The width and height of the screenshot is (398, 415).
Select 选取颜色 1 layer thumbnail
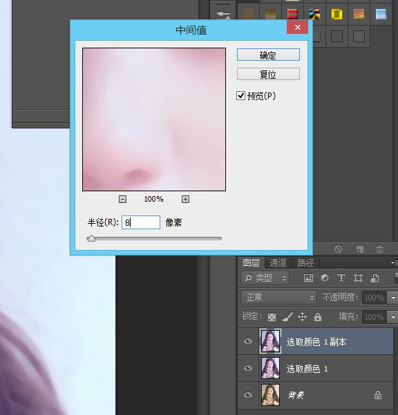[x=270, y=368]
